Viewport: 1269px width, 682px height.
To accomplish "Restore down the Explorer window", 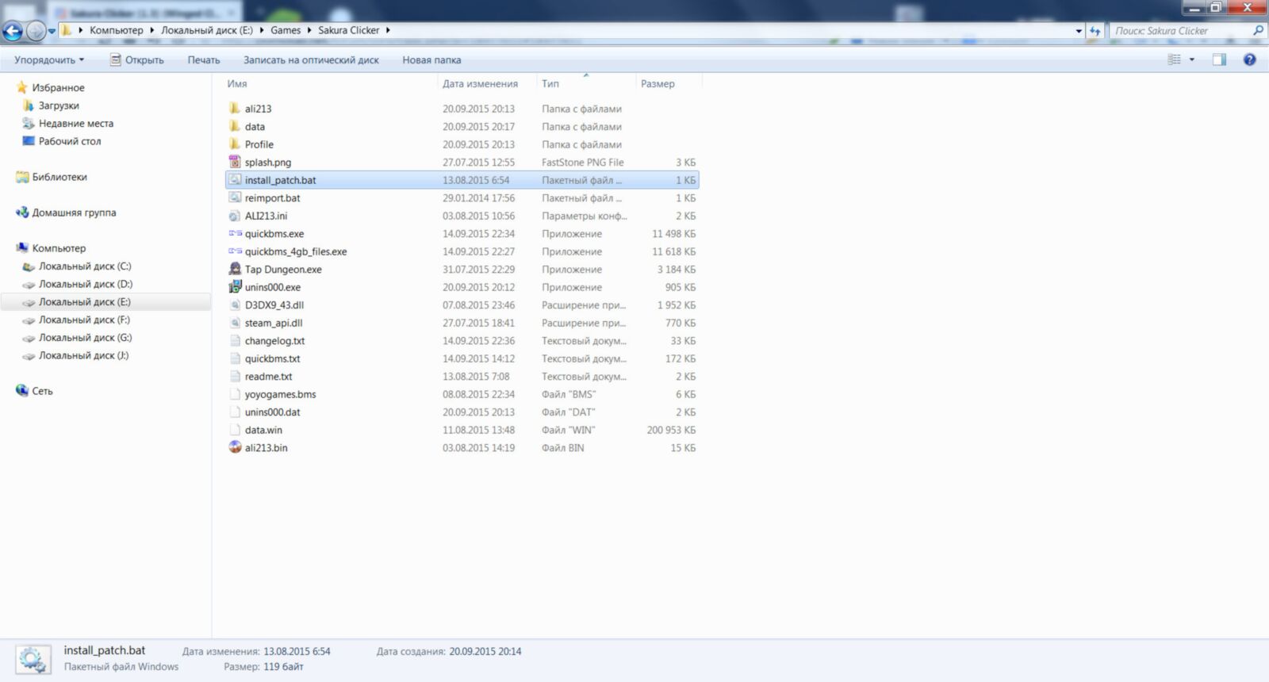I will tap(1216, 7).
